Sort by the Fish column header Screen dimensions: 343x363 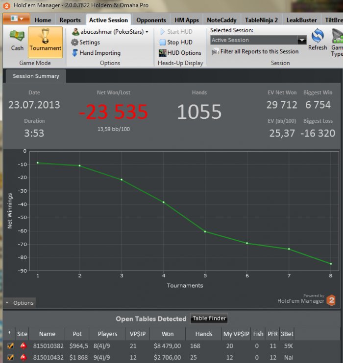(258, 334)
